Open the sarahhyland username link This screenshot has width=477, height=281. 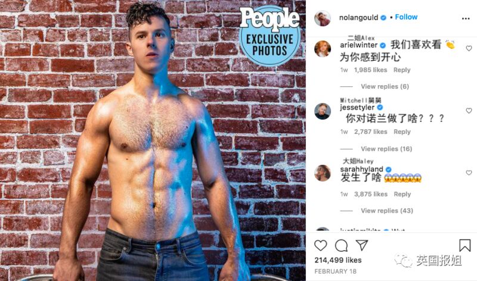(361, 169)
